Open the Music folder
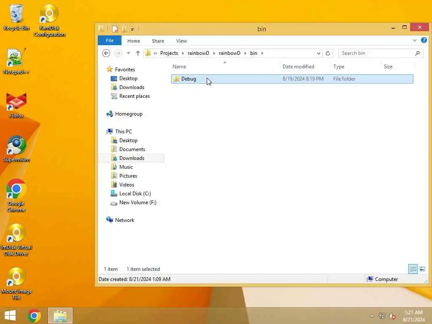432x324 pixels. [x=126, y=167]
